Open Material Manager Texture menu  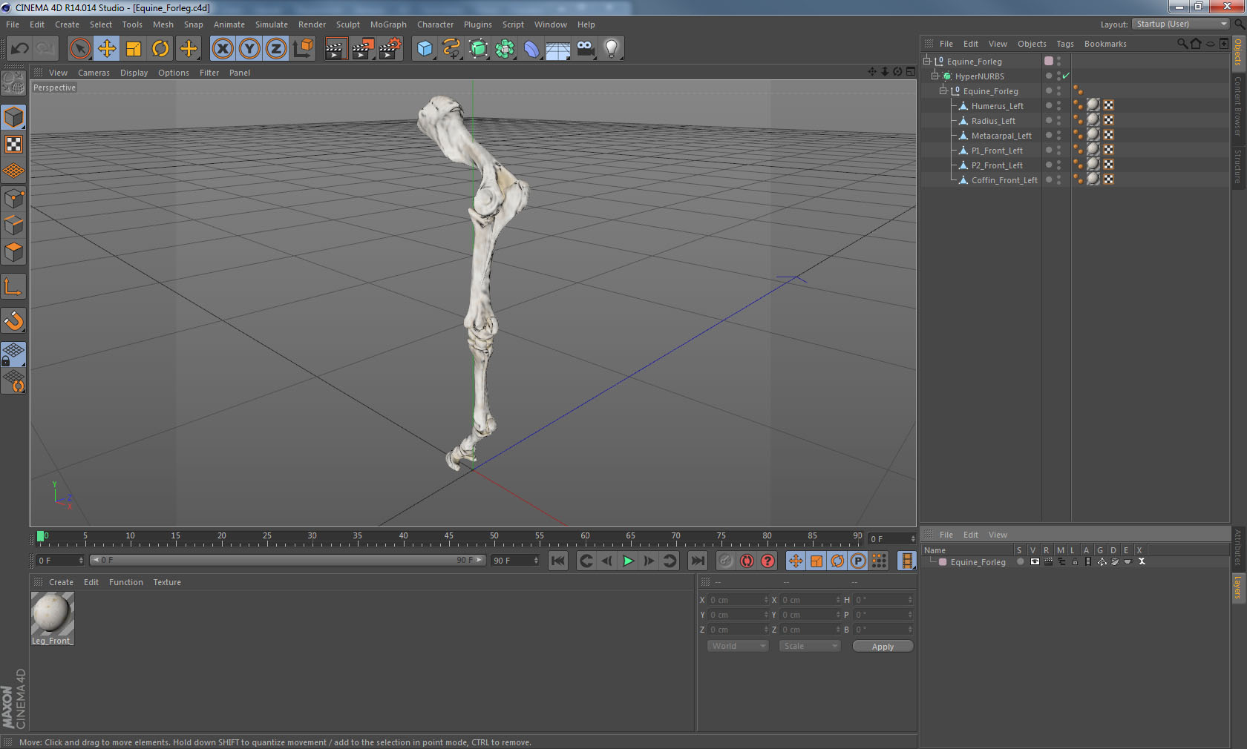point(167,582)
